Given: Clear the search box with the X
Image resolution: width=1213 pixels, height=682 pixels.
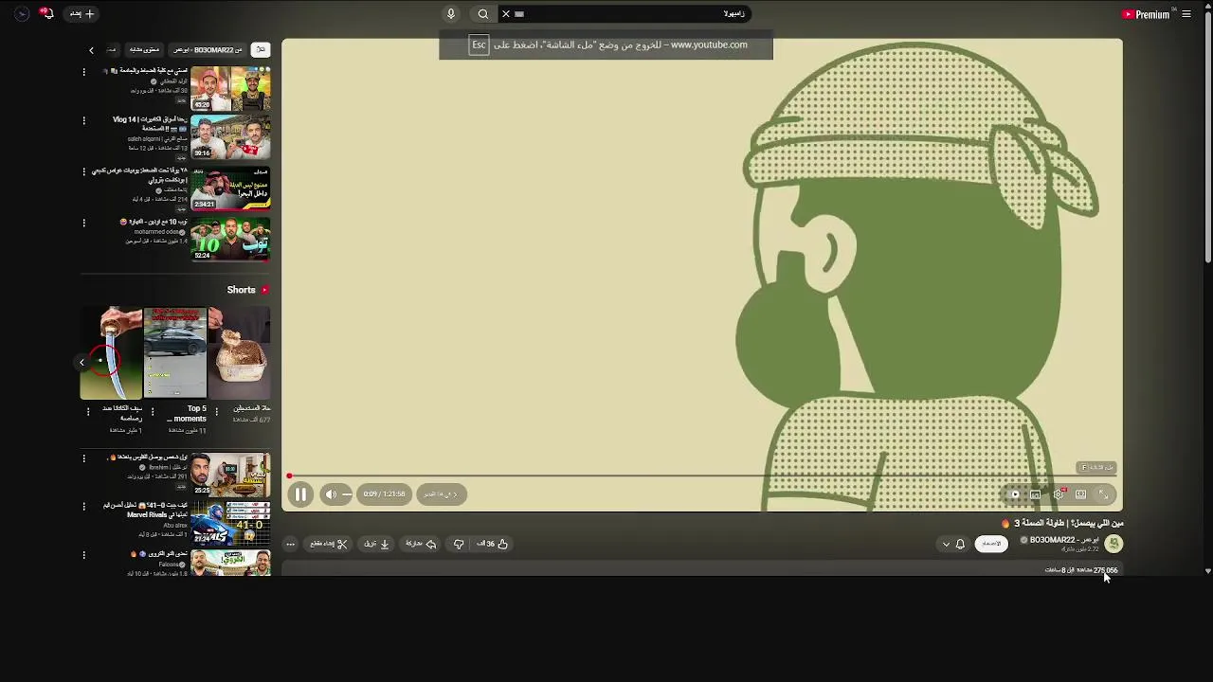Looking at the screenshot, I should 506,14.
